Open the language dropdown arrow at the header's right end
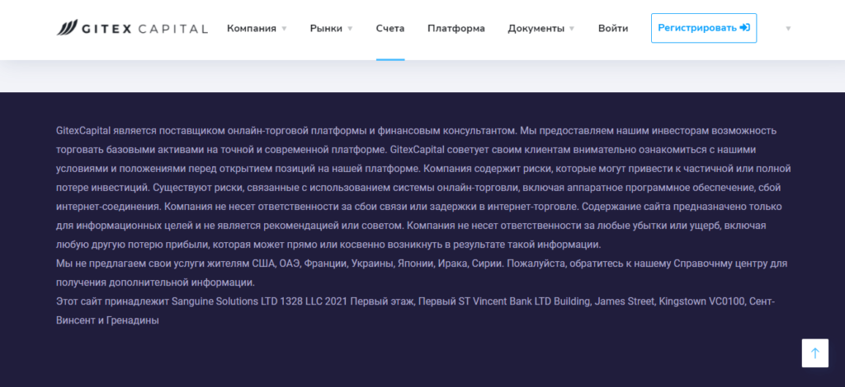This screenshot has height=387, width=845. [788, 29]
